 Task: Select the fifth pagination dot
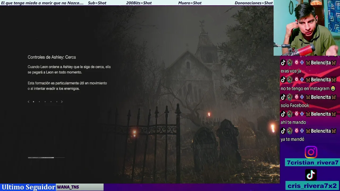(57, 102)
